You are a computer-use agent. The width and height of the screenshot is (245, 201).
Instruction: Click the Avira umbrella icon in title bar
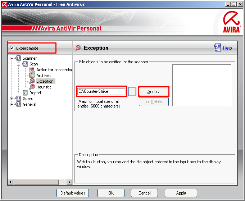(4, 4)
